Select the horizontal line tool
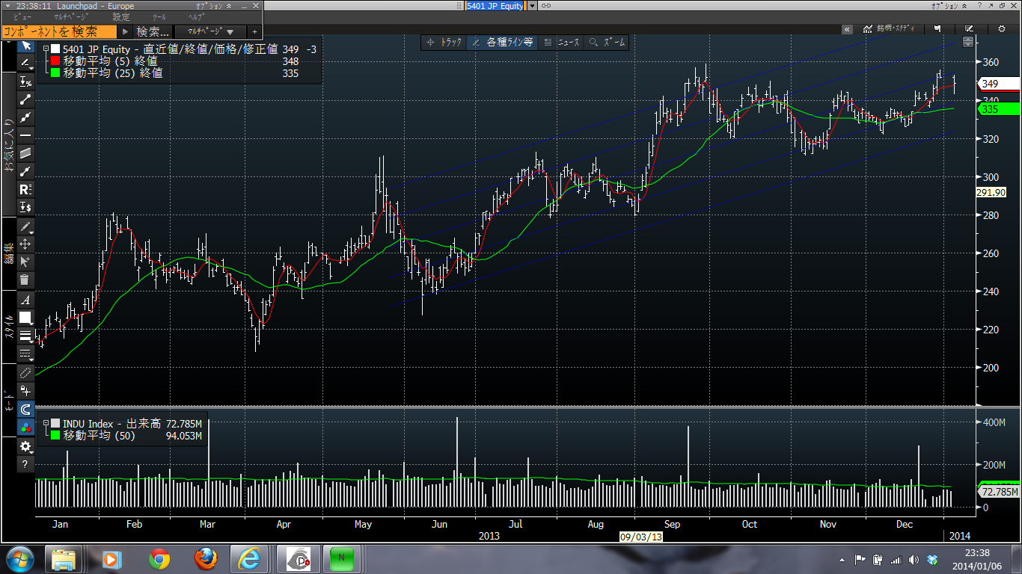Image resolution: width=1022 pixels, height=574 pixels. (x=25, y=135)
